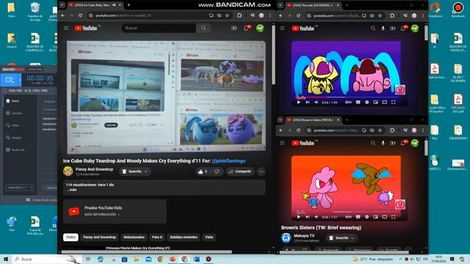Toggle subtitles in Brown's Sisters player
This screenshot has height=264, width=470.
(358, 217)
